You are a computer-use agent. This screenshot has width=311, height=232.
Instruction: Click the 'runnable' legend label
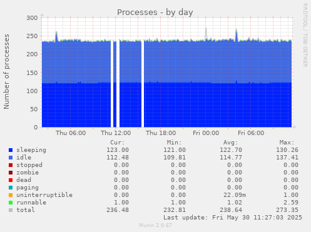(31, 203)
